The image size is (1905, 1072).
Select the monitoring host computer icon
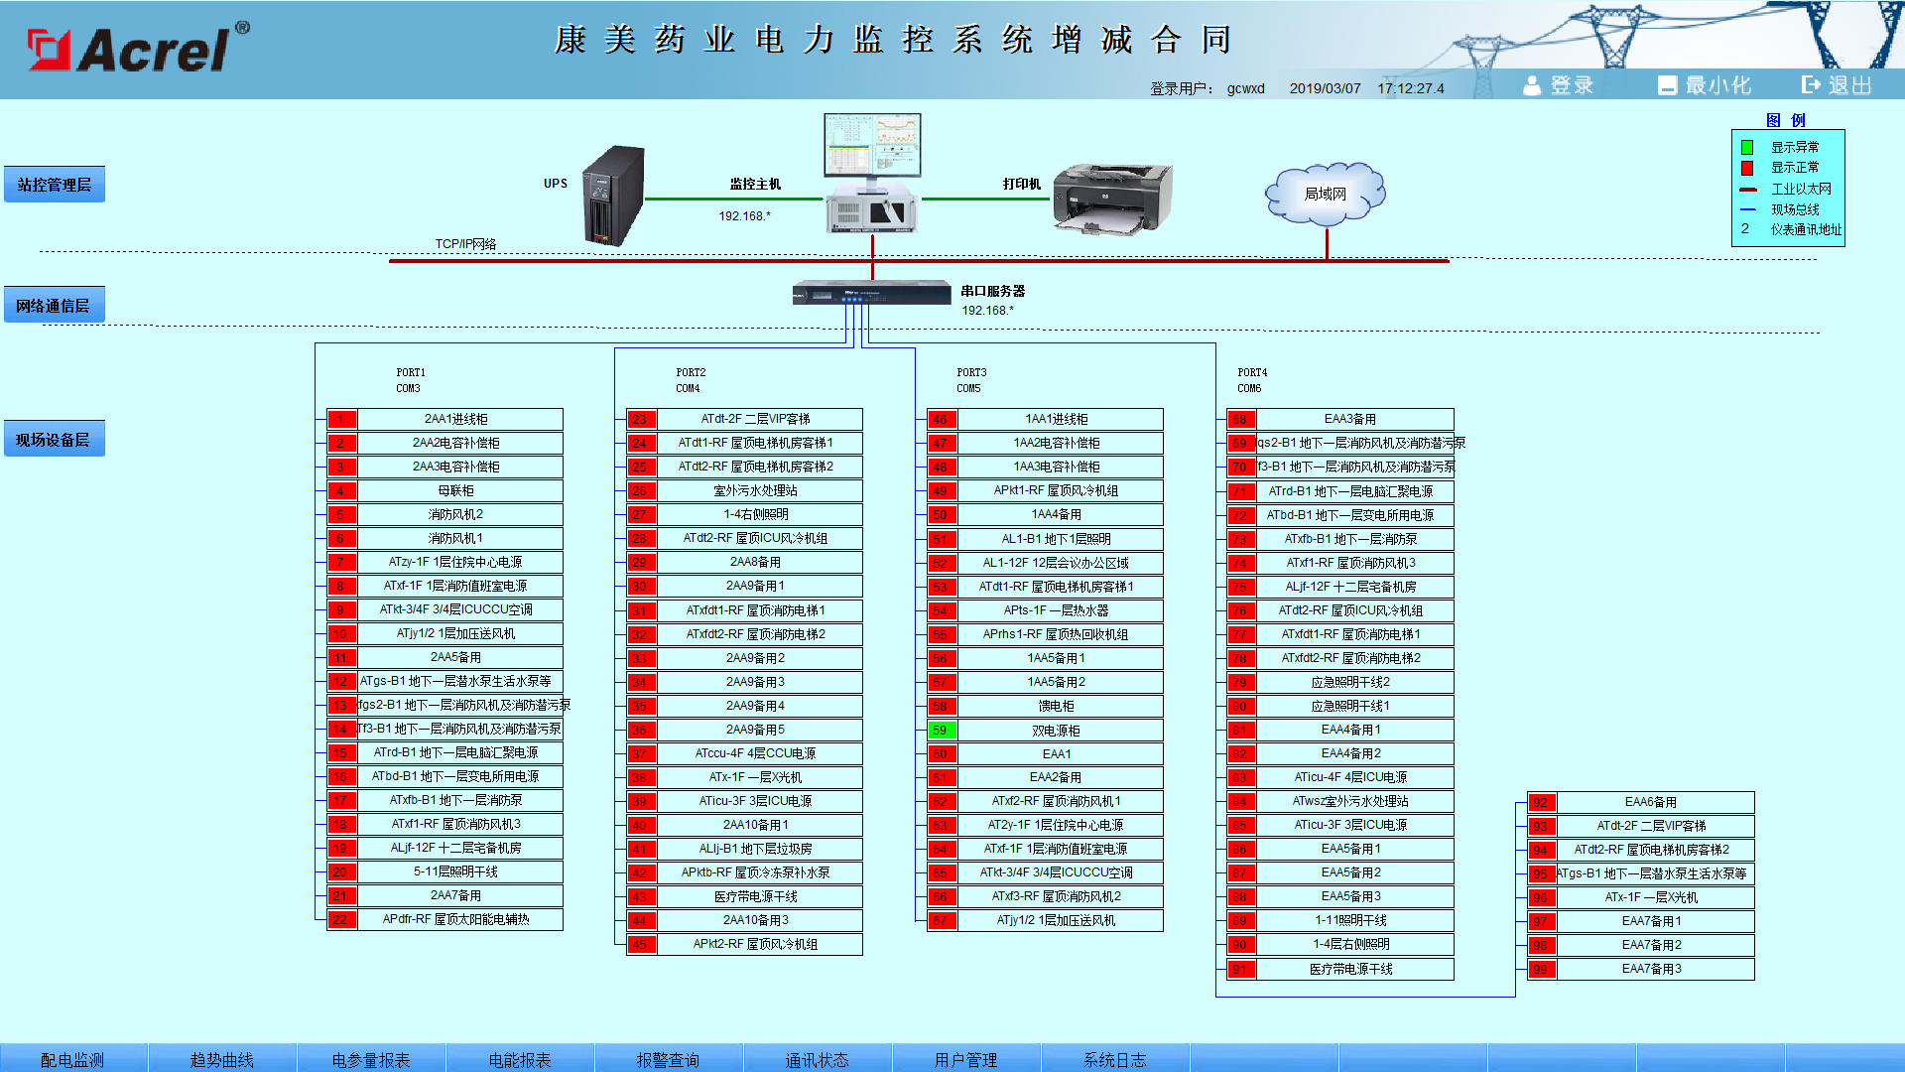pyautogui.click(x=872, y=173)
